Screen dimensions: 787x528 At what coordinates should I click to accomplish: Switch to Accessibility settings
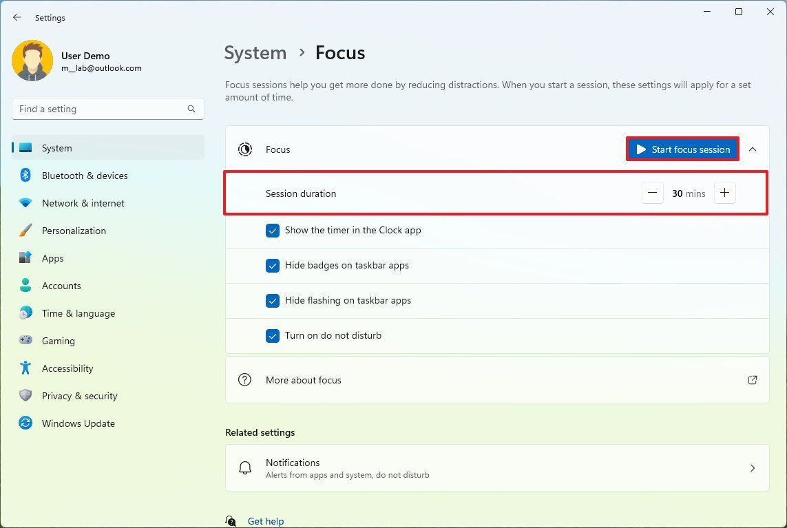coord(25,368)
